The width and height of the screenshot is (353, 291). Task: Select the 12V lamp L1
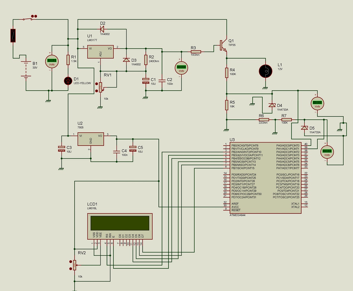[x=265, y=71]
